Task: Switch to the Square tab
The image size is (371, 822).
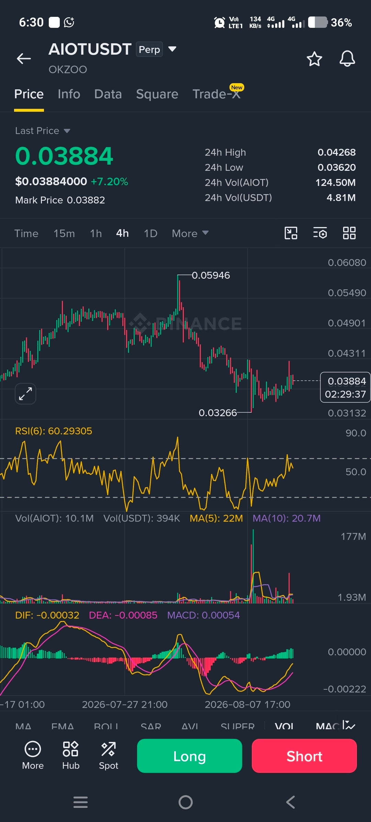Action: coord(157,94)
